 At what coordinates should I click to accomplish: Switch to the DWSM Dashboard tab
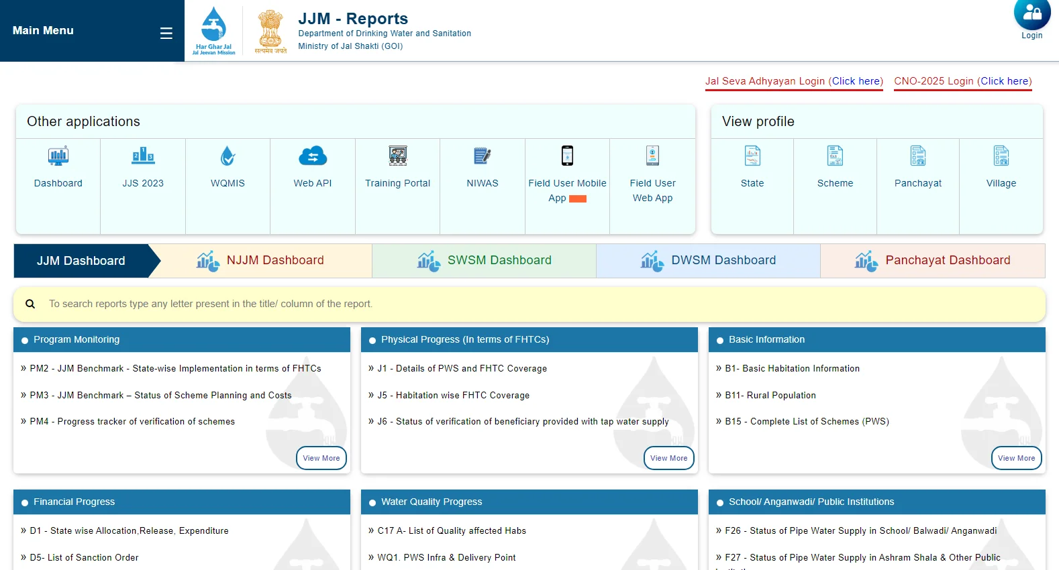pyautogui.click(x=708, y=261)
